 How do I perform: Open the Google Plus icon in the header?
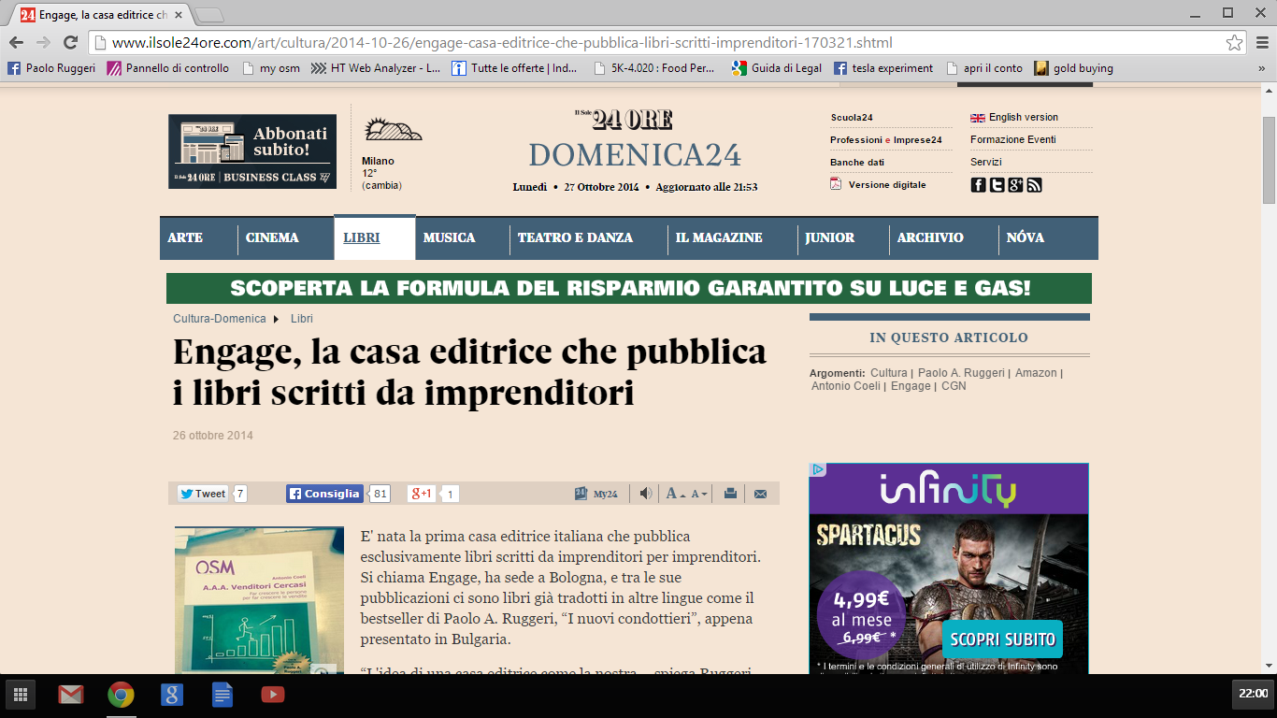point(1016,185)
